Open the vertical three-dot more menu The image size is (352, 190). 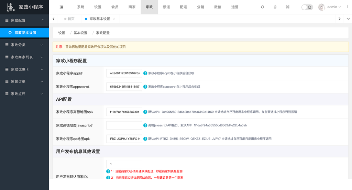pyautogui.click(x=347, y=7)
